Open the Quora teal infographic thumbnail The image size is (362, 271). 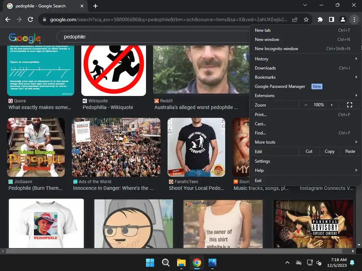pos(41,71)
